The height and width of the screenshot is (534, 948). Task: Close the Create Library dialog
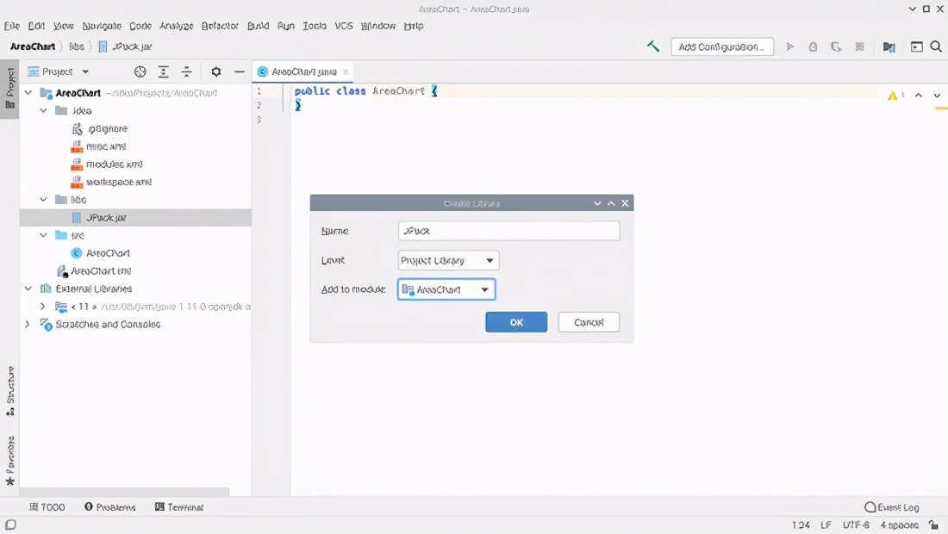click(625, 203)
